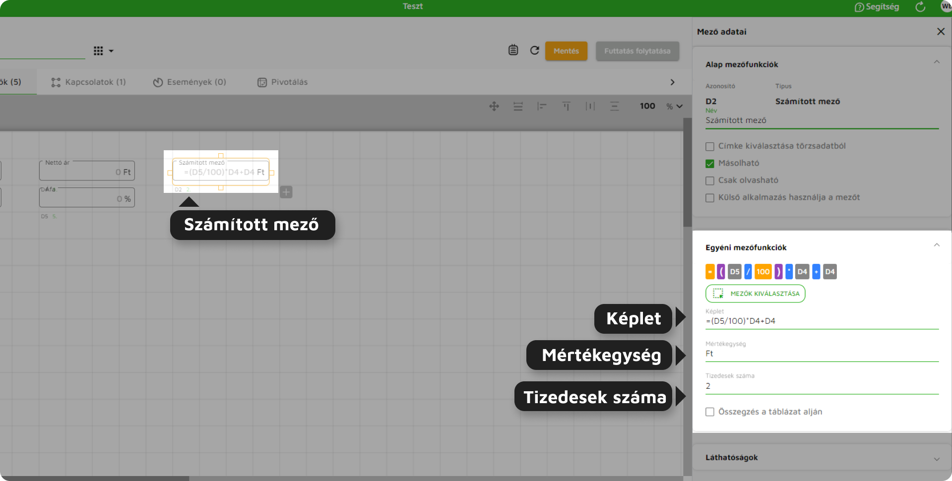Viewport: 952px width, 481px height.
Task: Click the first D4 formula chip
Action: tap(802, 272)
